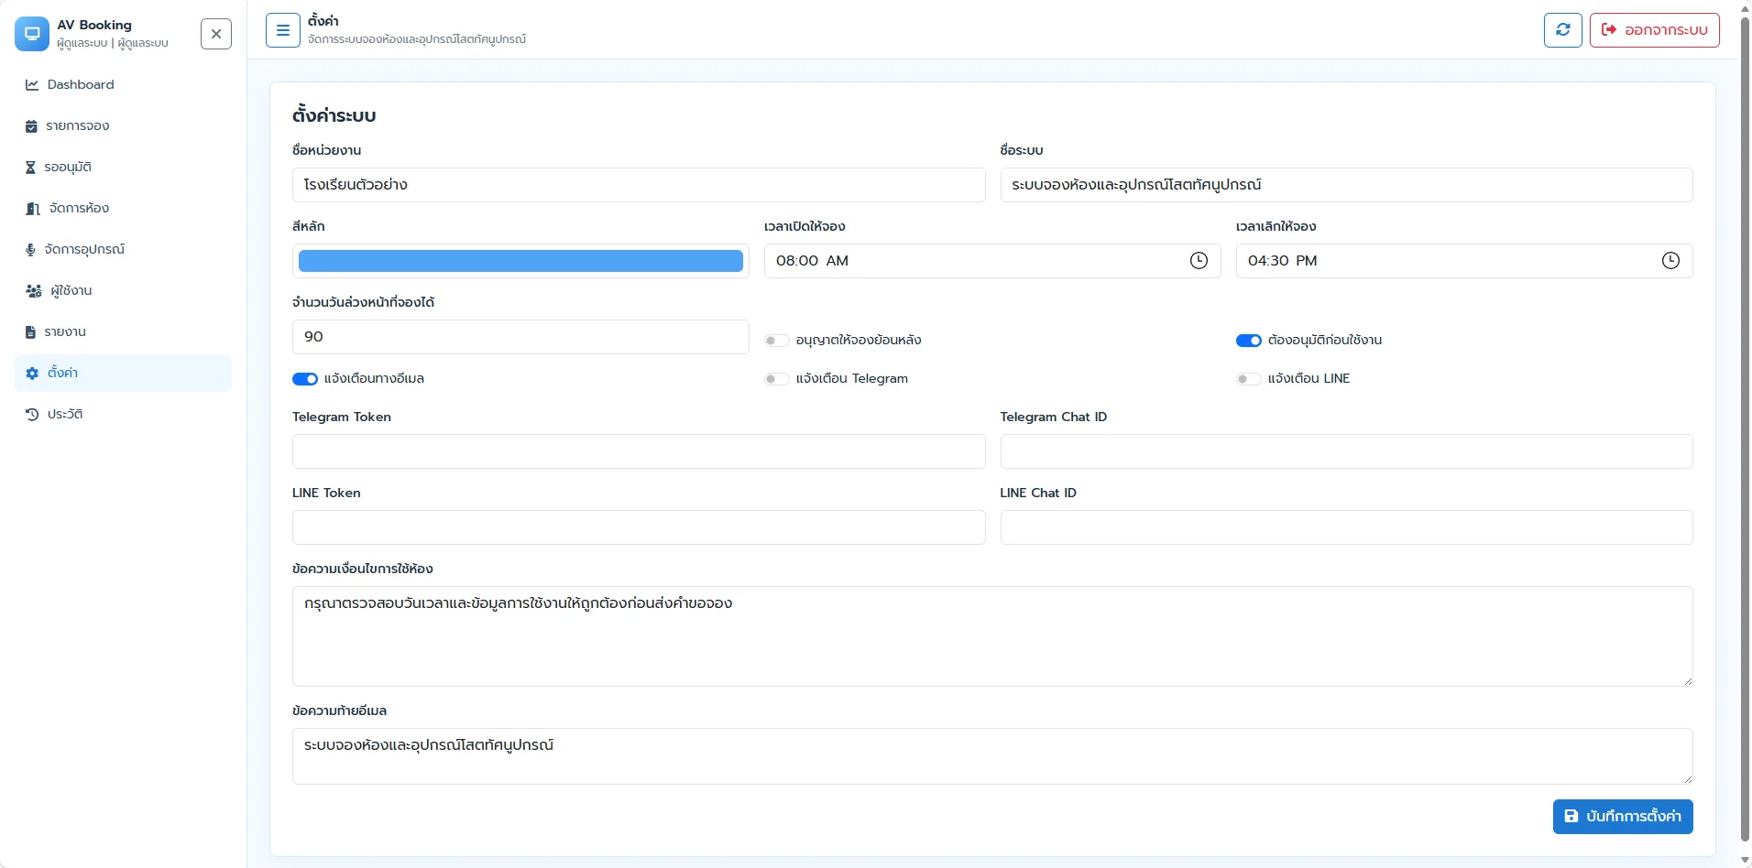The image size is (1752, 868).
Task: Close the sidebar with X icon
Action: click(216, 34)
